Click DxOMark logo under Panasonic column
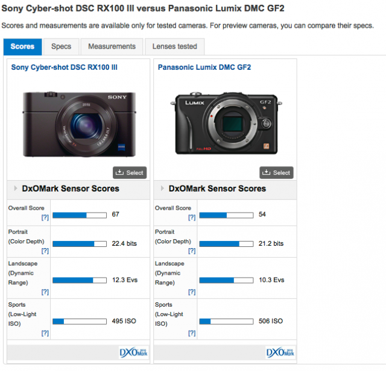This screenshot has width=386, height=371. (280, 352)
